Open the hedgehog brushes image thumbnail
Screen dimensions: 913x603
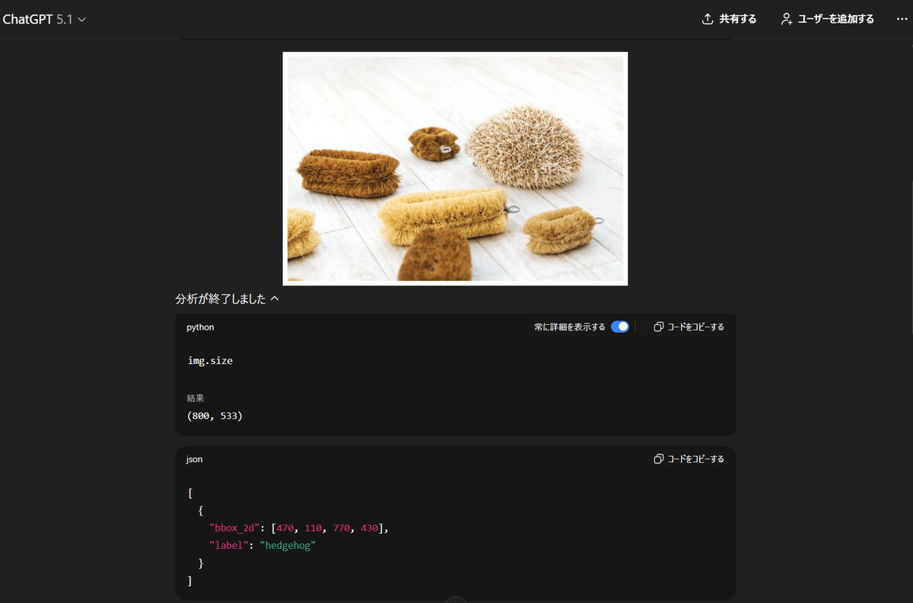[x=455, y=167]
